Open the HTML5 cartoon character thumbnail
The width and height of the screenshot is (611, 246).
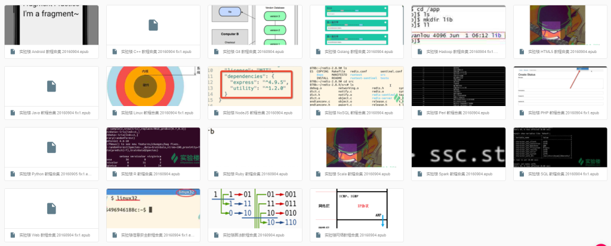[x=560, y=25]
